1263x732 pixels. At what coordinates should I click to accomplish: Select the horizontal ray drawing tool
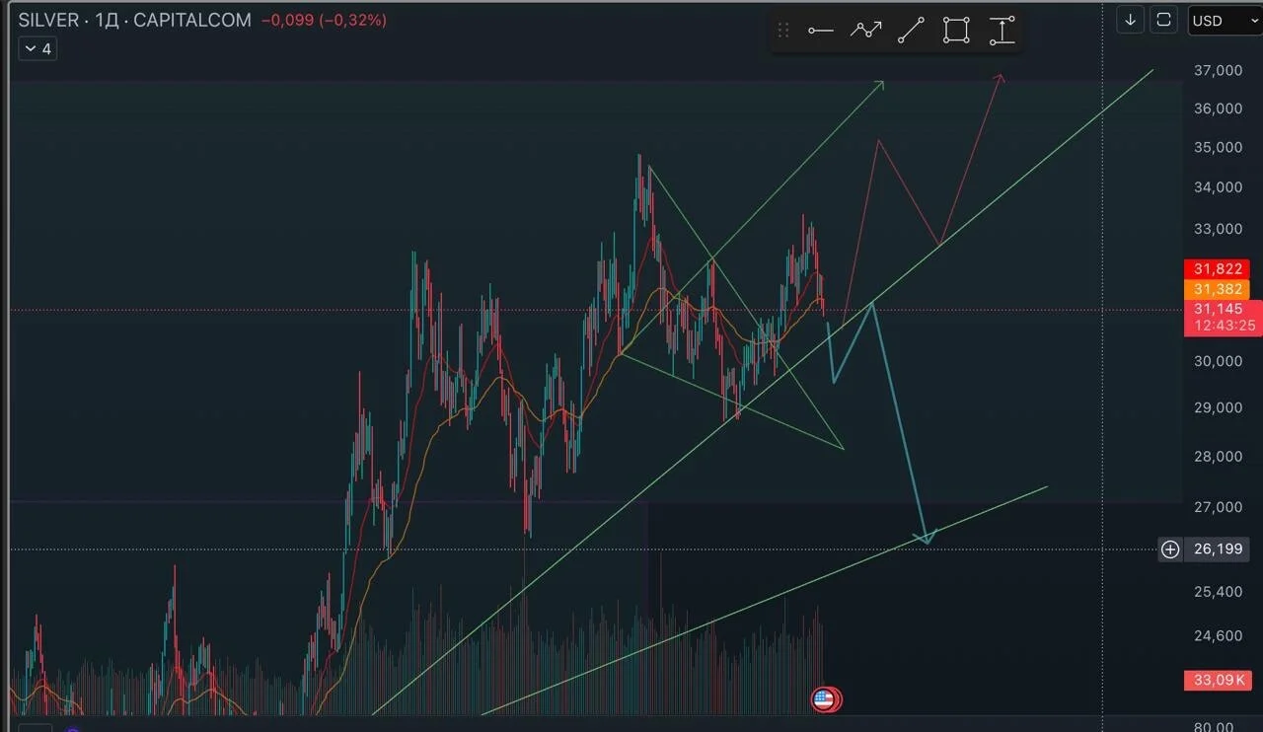[x=820, y=31]
